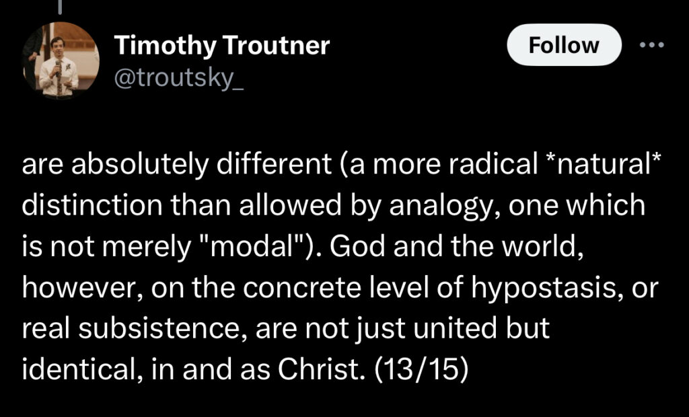Open Timothy Troutner's profile picture
The width and height of the screenshot is (689, 417).
(x=61, y=61)
